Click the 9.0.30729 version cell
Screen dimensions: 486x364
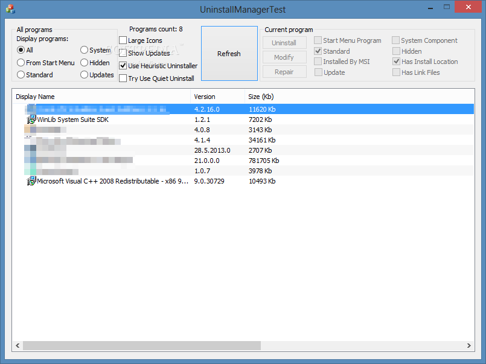pyautogui.click(x=209, y=181)
